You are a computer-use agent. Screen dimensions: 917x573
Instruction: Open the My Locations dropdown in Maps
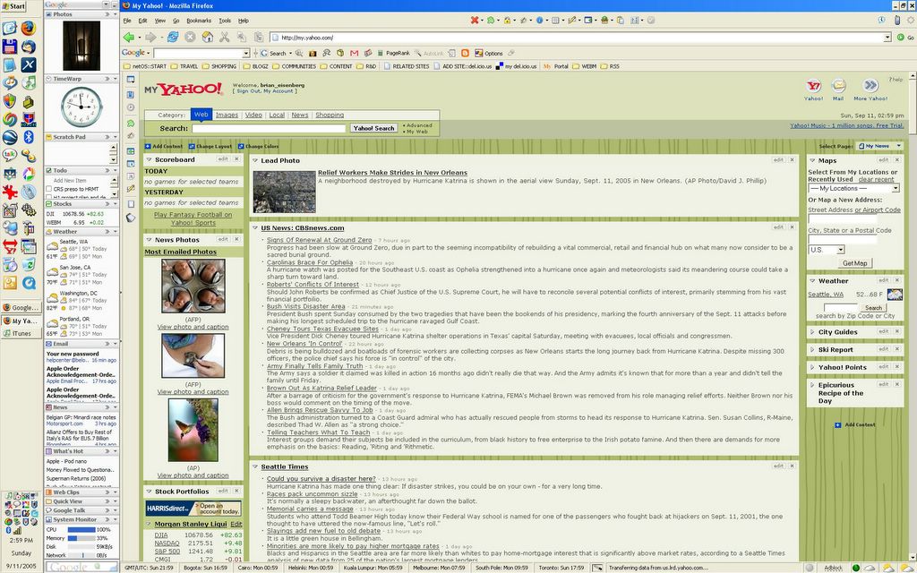(x=853, y=188)
